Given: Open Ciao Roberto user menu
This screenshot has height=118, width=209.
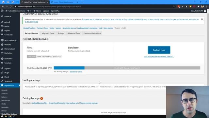Looking at the screenshot, I should pyautogui.click(x=199, y=11).
